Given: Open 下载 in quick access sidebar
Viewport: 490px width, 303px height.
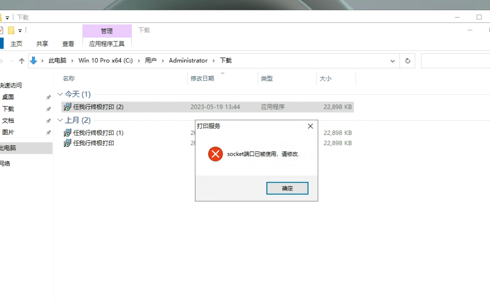Looking at the screenshot, I should coord(8,109).
